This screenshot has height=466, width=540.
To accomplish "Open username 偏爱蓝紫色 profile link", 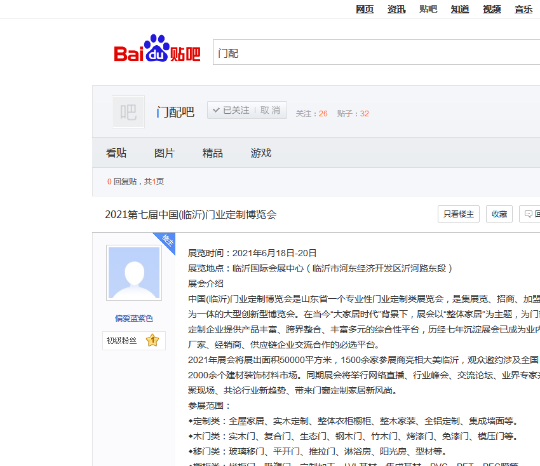I will coord(134,319).
